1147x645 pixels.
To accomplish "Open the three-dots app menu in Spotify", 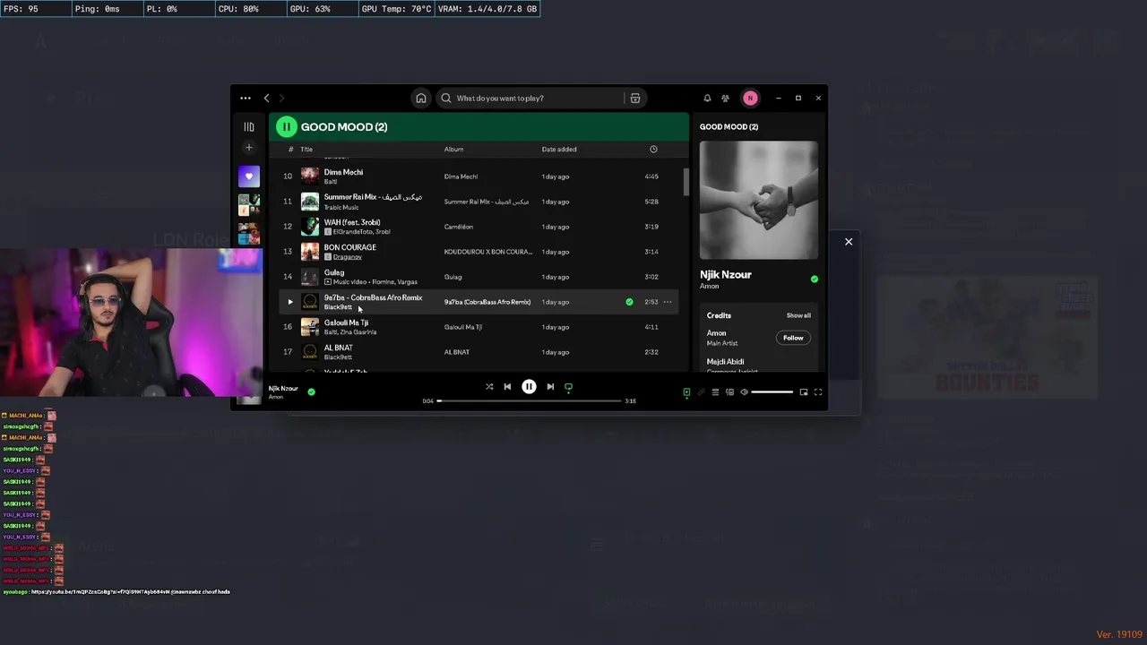I will pos(246,99).
